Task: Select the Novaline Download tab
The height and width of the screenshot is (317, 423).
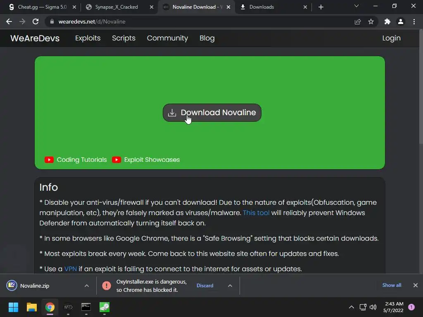Action: pos(196,7)
